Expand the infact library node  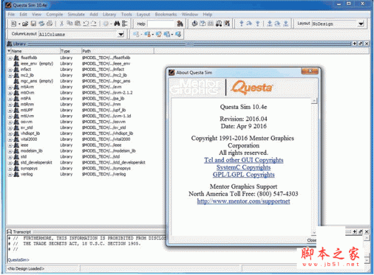10,70
